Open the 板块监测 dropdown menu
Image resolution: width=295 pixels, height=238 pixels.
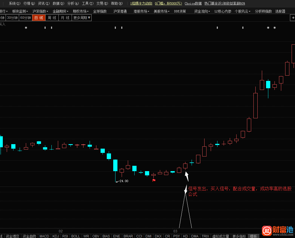(x=20, y=11)
